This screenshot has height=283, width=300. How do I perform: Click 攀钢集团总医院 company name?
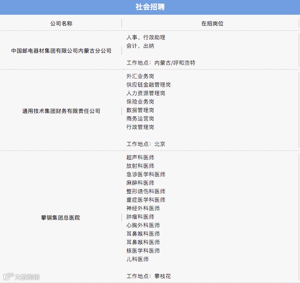click(x=60, y=217)
